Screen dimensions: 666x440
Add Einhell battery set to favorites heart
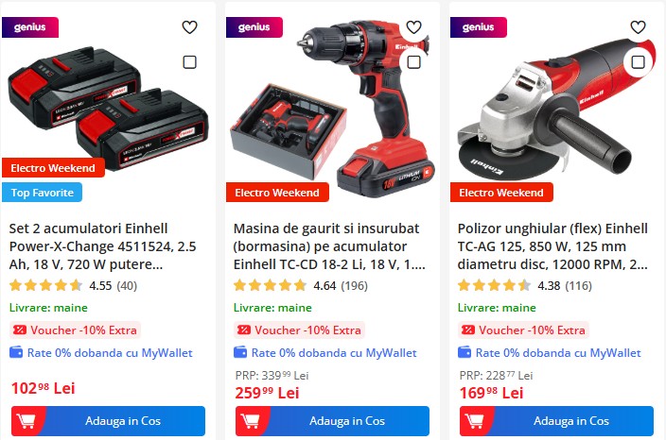click(189, 27)
